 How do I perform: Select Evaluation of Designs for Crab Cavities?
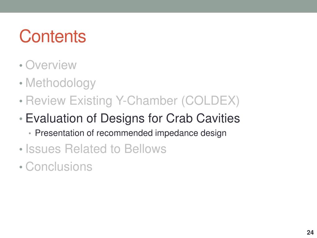[x=132, y=118]
